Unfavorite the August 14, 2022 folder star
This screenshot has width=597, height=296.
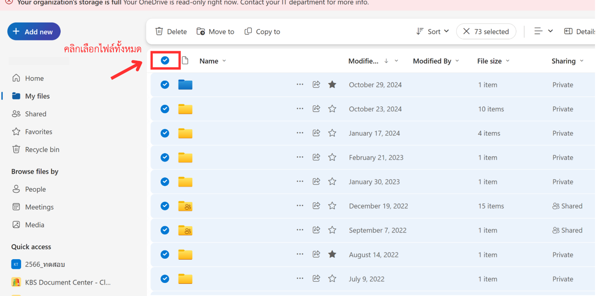[332, 254]
